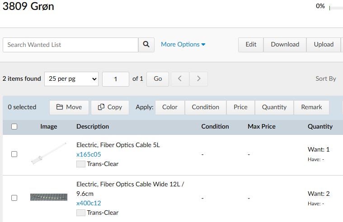The height and width of the screenshot is (222, 343).
Task: Click the Trans-Clear swatch for x165c05
Action: pos(81,164)
